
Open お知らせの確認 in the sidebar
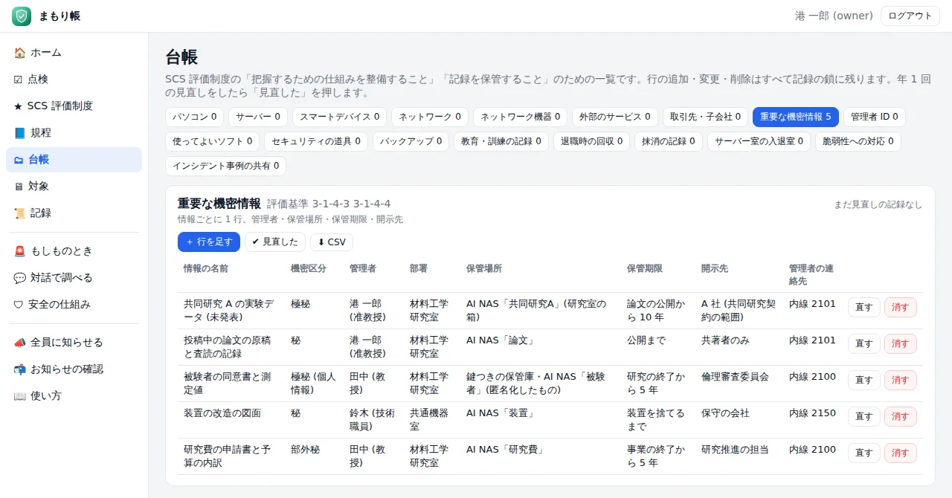[x=74, y=369]
